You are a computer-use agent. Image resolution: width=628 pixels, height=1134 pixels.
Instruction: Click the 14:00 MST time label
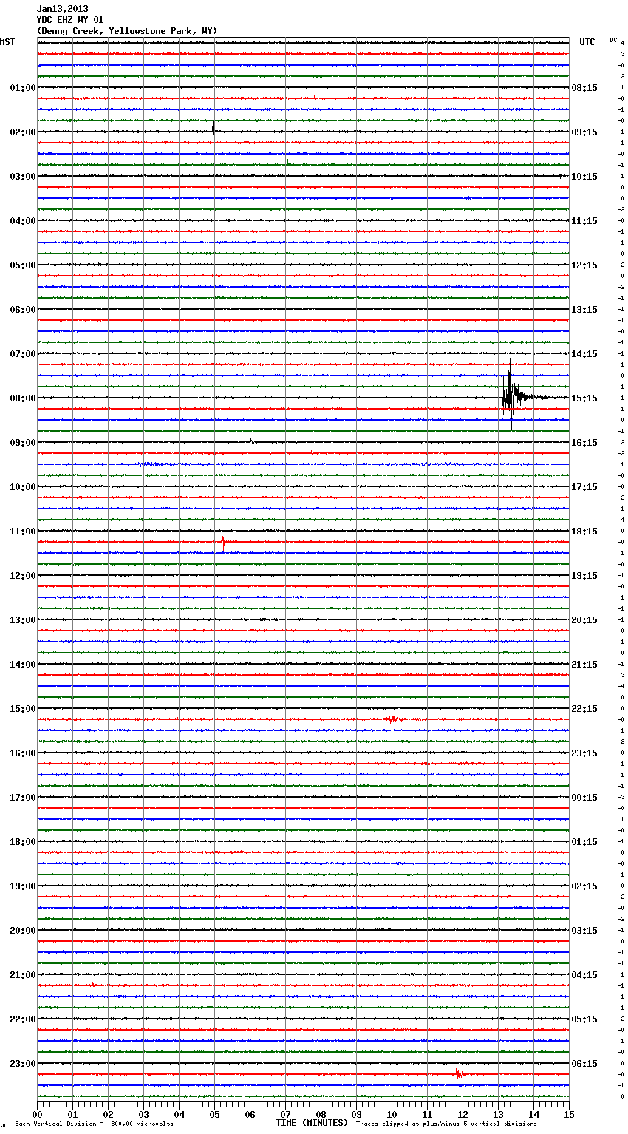click(23, 665)
